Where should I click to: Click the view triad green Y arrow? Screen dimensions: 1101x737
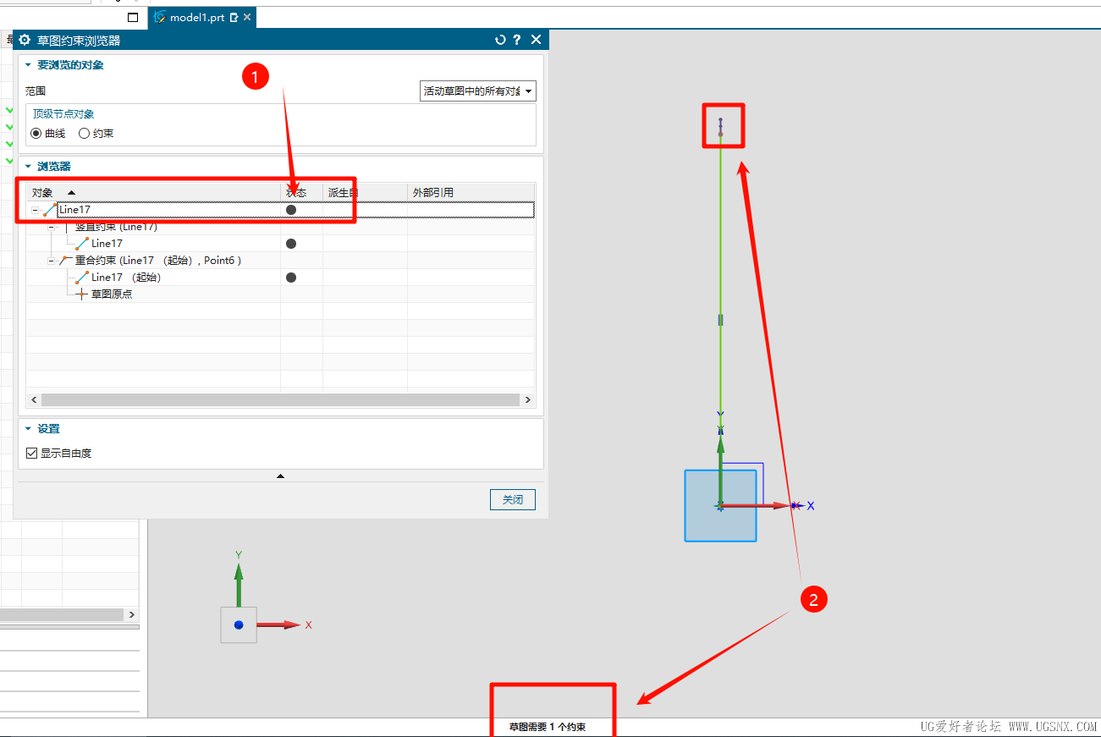pyautogui.click(x=239, y=586)
